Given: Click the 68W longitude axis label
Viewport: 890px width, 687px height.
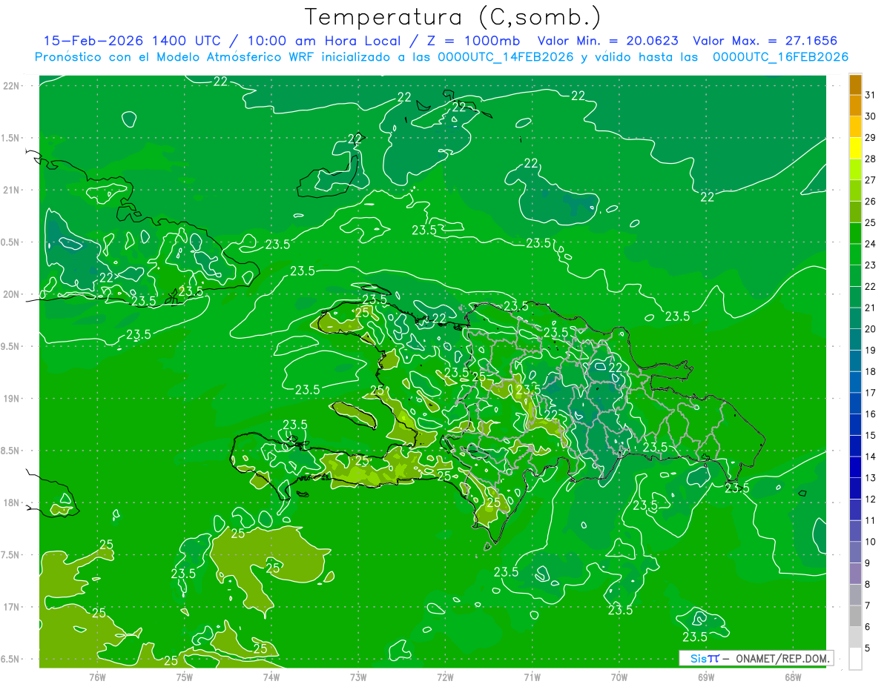Looking at the screenshot, I should coord(793,677).
